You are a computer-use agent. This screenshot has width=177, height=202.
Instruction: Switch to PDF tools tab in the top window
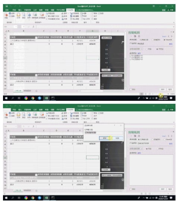click(x=61, y=10)
